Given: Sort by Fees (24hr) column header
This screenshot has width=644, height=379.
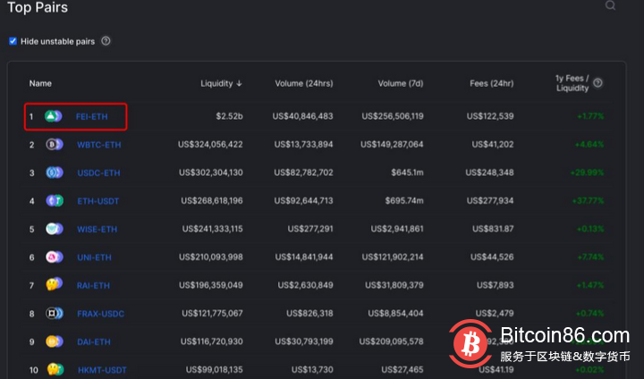Looking at the screenshot, I should [x=491, y=83].
